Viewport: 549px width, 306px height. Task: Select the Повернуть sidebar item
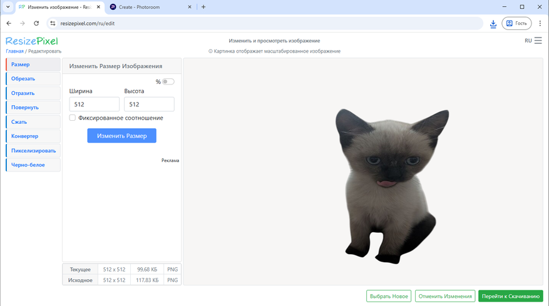pyautogui.click(x=33, y=108)
